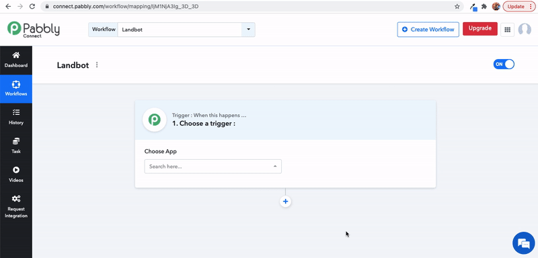The image size is (538, 258).
Task: Click the red Upgrade button
Action: click(x=480, y=28)
